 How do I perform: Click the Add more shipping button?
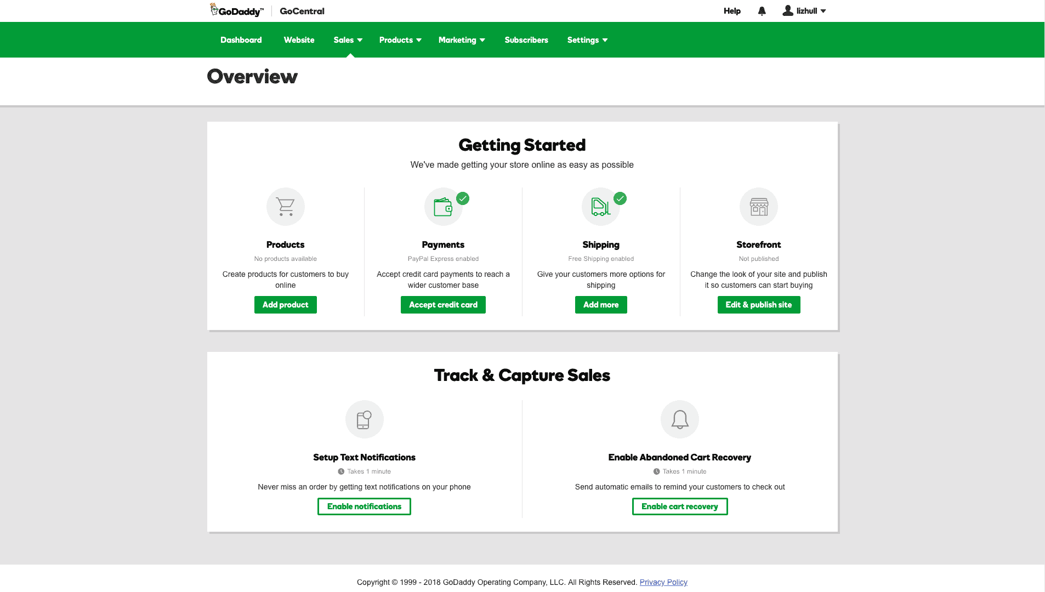tap(601, 305)
